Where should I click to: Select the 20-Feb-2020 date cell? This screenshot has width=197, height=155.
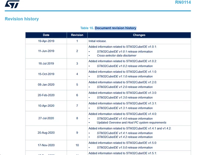coord(46,95)
